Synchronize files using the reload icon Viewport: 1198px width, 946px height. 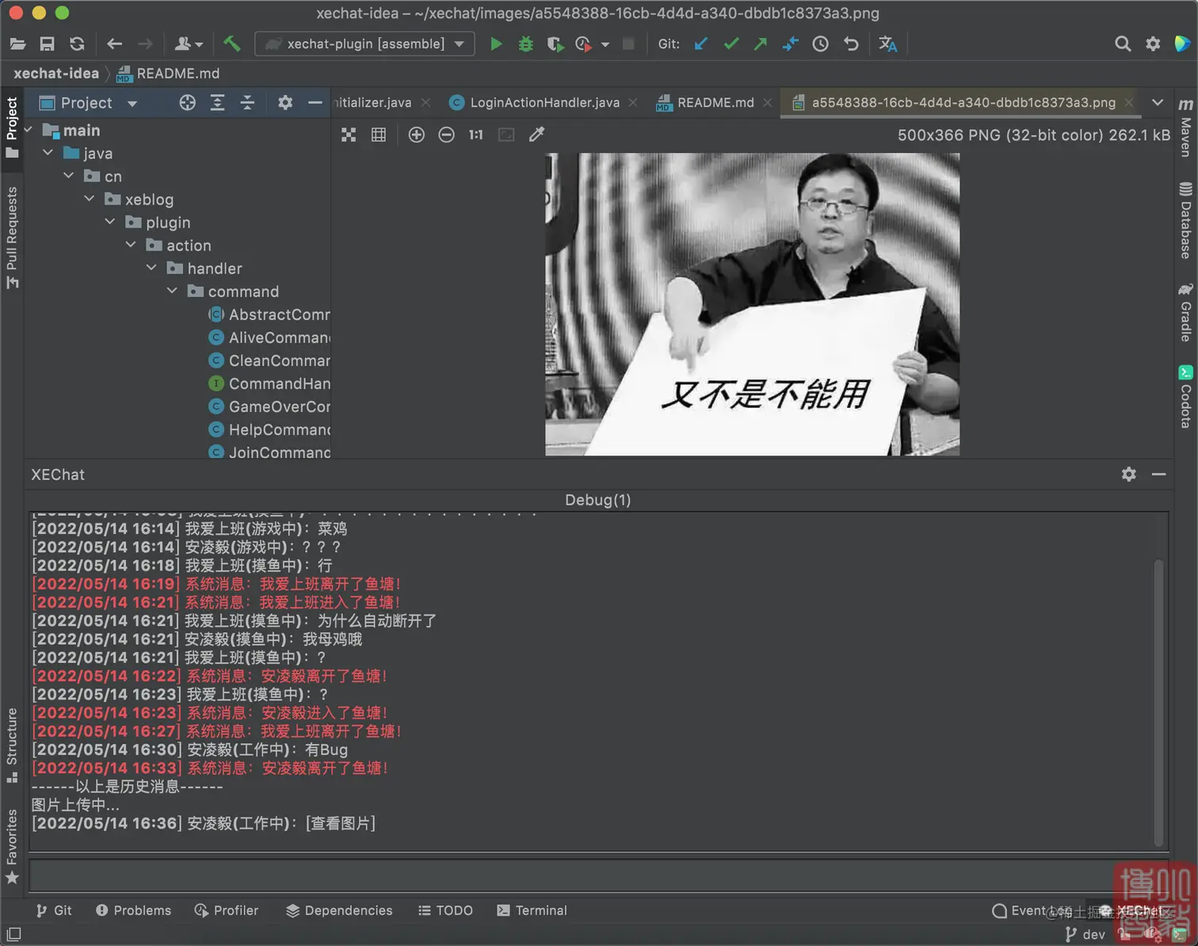(x=77, y=44)
